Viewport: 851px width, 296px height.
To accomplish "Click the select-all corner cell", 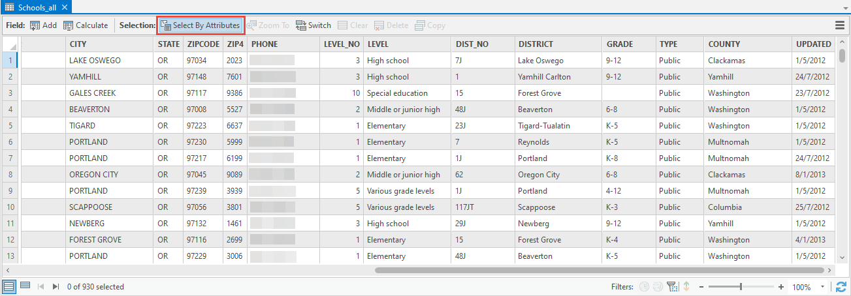I will 10,44.
